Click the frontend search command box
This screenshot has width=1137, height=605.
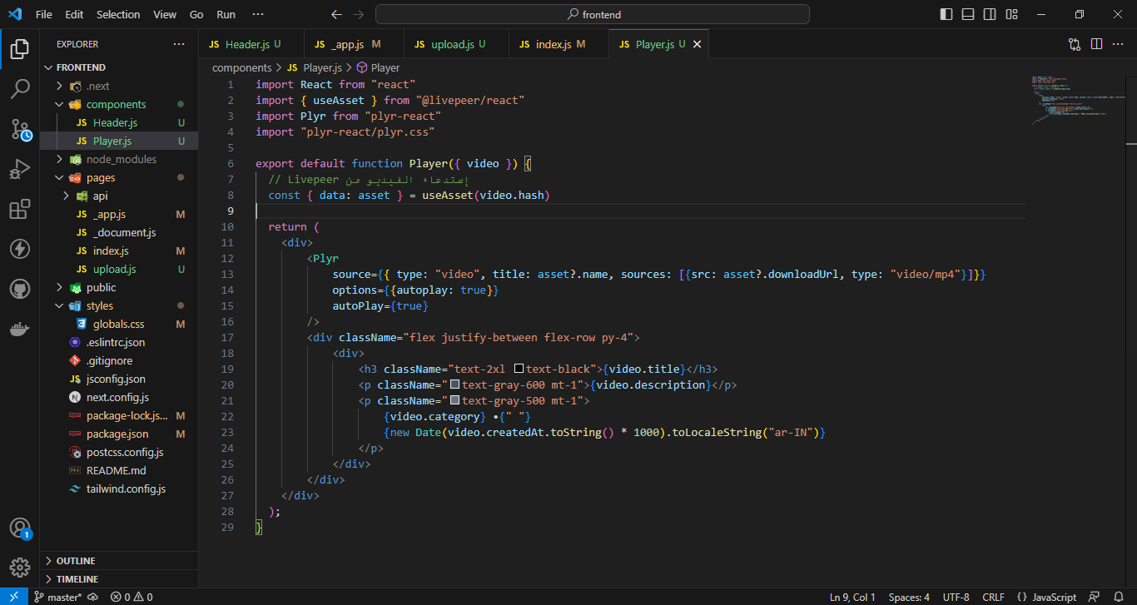[593, 14]
